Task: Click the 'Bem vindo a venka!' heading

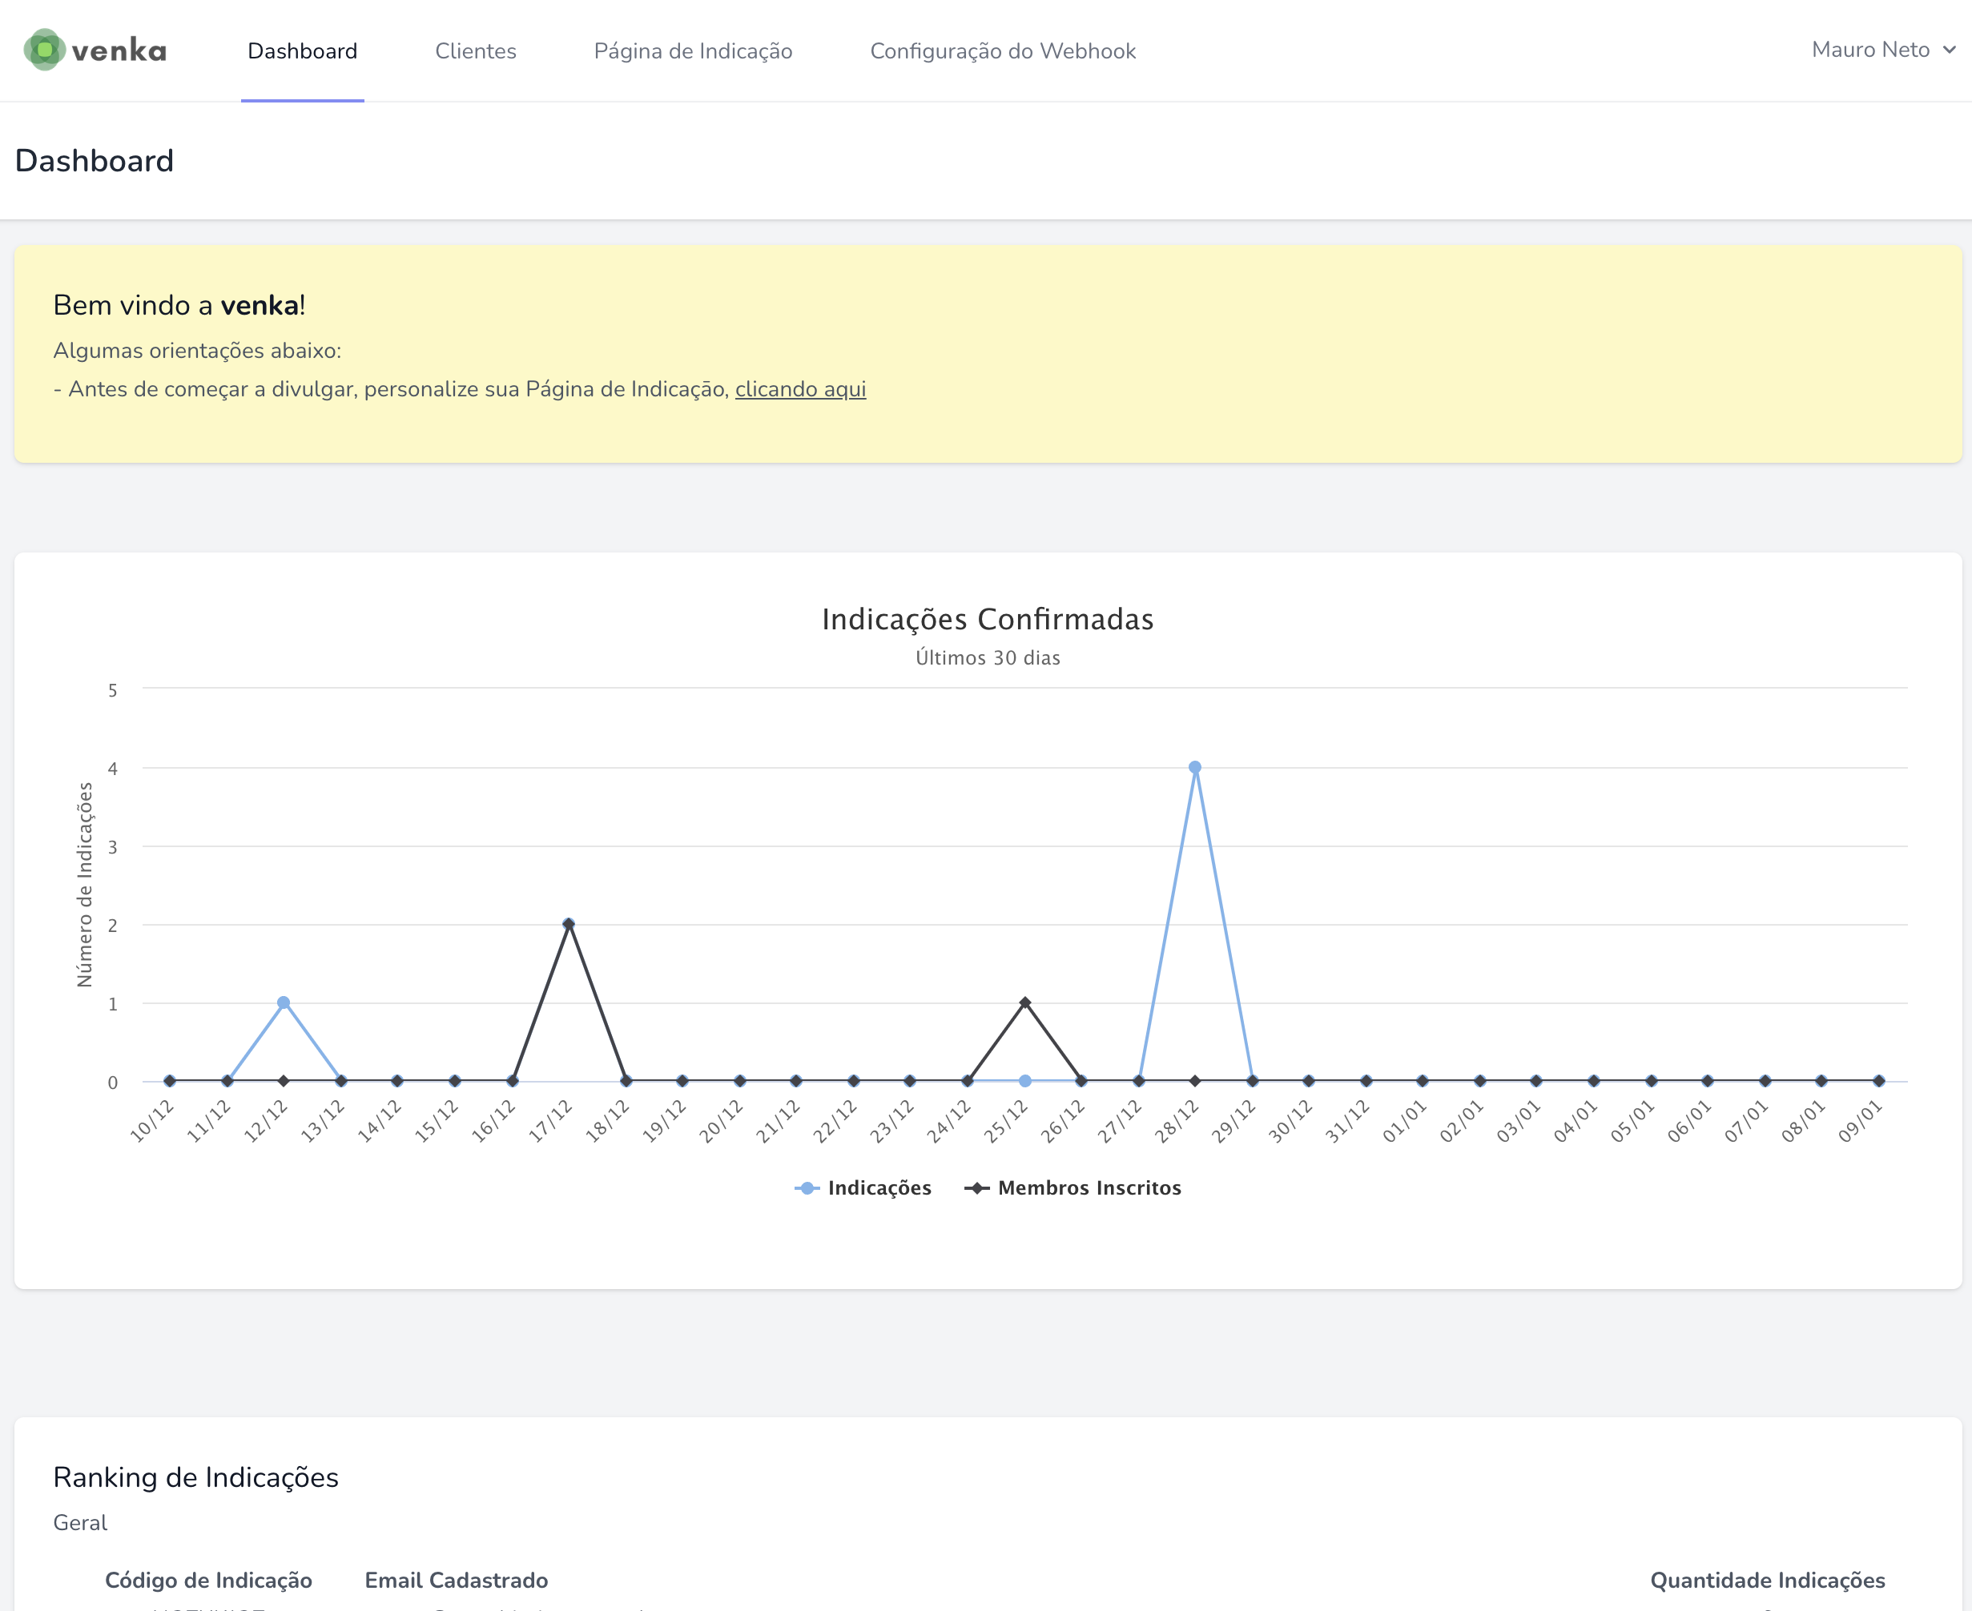Action: (x=179, y=305)
